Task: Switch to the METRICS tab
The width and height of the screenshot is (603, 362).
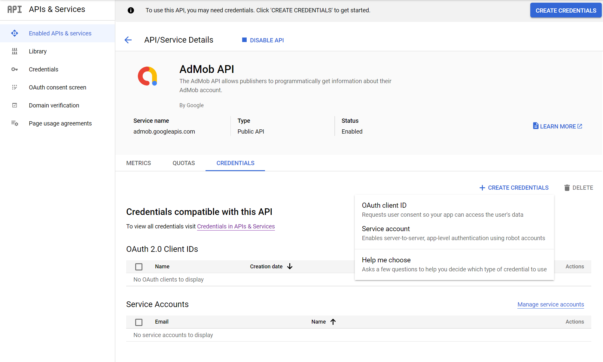Action: [x=139, y=163]
